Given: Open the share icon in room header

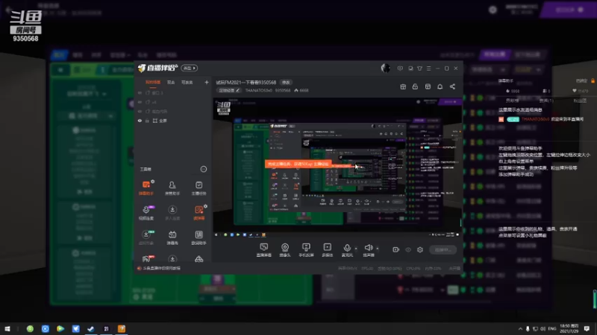Looking at the screenshot, I should pyautogui.click(x=452, y=86).
